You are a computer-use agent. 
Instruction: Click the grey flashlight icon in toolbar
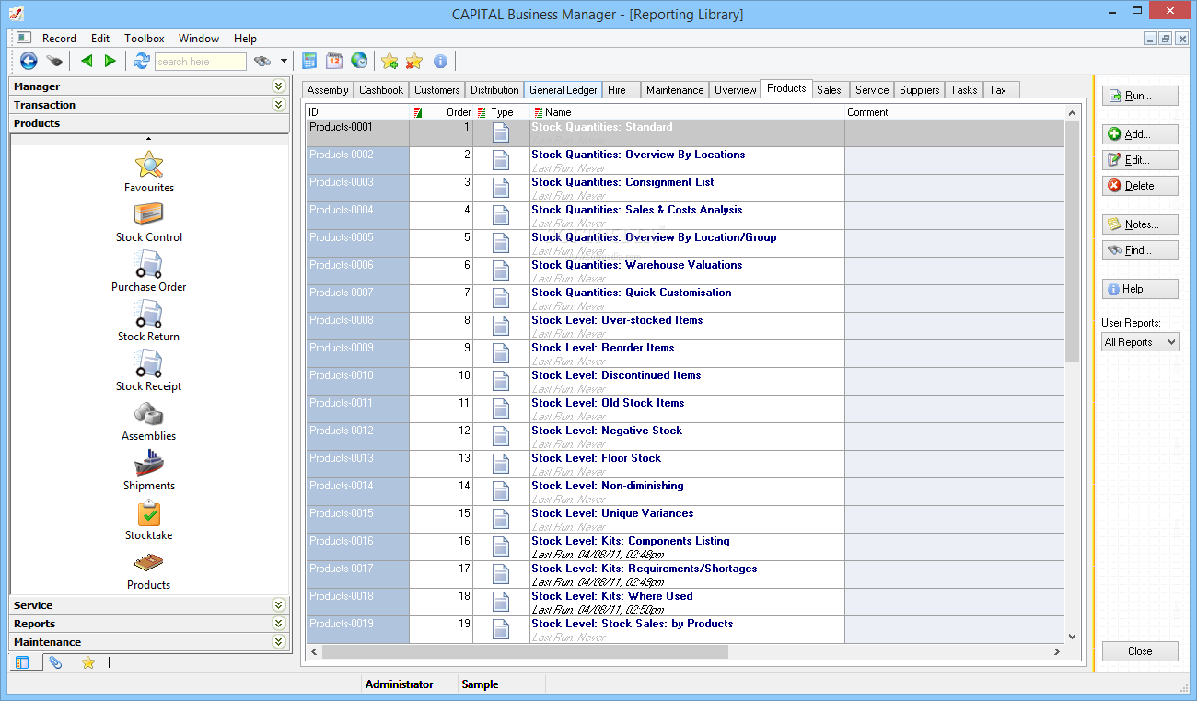click(55, 61)
